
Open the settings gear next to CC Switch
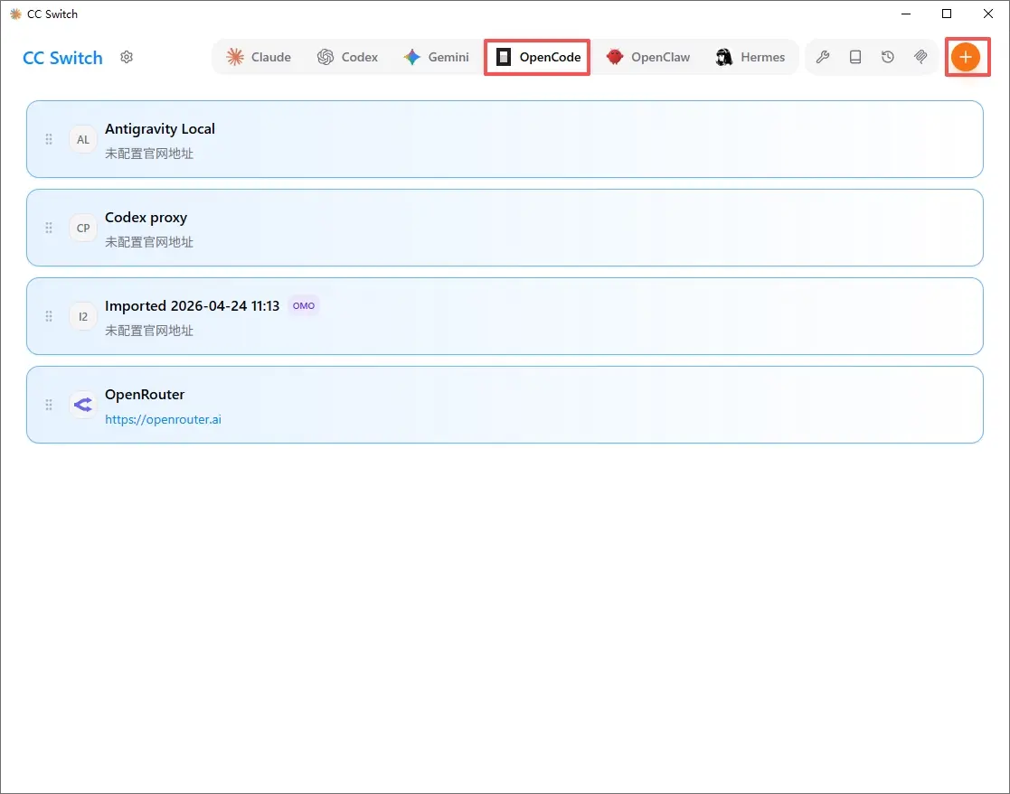click(x=127, y=57)
